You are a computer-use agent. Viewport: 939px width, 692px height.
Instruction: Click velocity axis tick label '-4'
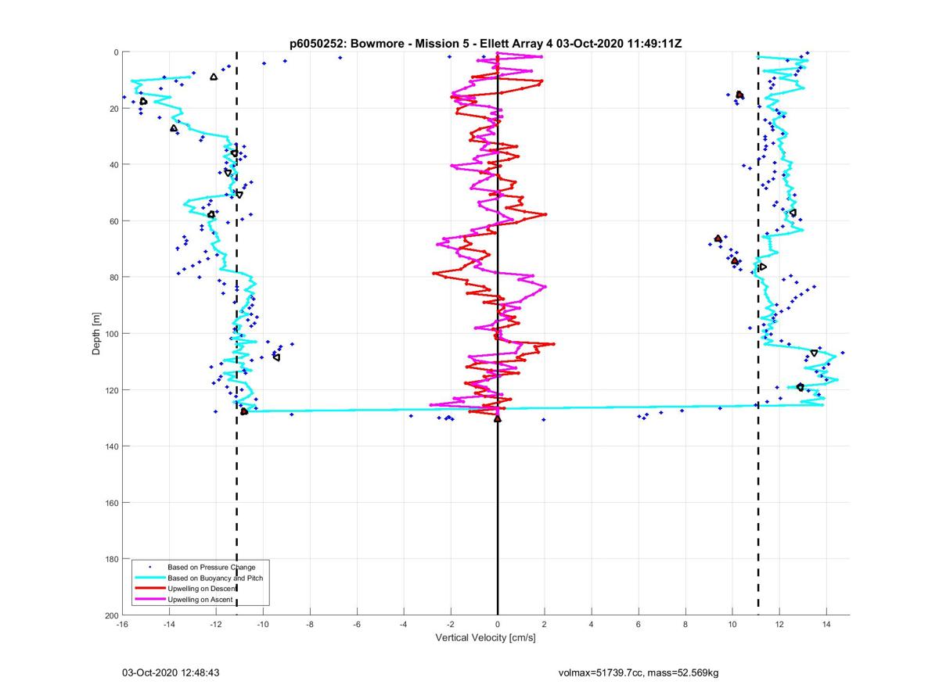404,625
